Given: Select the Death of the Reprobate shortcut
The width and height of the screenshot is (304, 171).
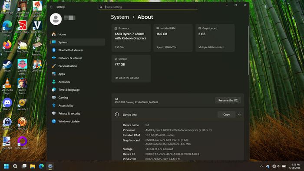Looking at the screenshot, I should point(22,9).
